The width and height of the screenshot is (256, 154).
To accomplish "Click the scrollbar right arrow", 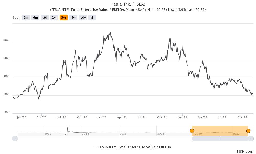I will 251,139.
